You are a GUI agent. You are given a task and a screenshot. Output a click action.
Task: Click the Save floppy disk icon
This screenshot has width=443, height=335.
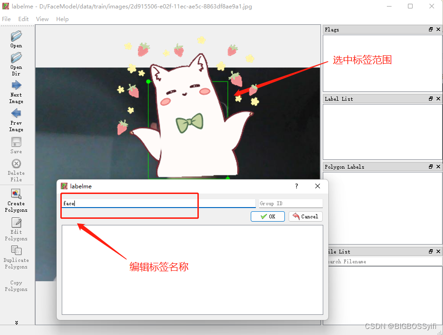coord(16,142)
